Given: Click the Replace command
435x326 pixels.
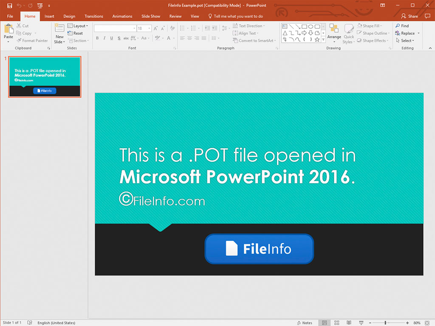Looking at the screenshot, I should tap(405, 33).
